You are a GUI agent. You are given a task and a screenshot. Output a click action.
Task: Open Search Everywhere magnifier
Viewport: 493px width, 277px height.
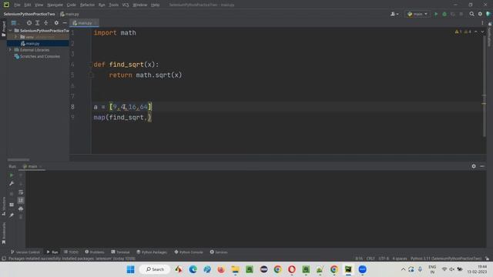(471, 14)
